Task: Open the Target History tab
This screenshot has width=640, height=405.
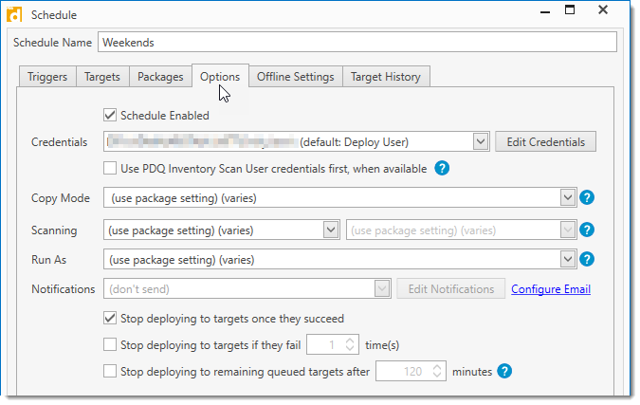Action: [386, 77]
